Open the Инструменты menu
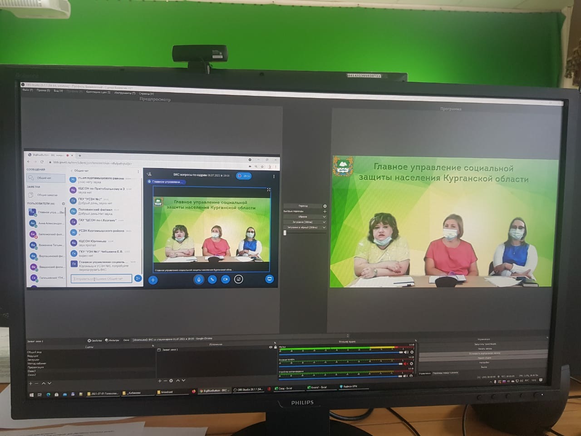 coord(124,93)
